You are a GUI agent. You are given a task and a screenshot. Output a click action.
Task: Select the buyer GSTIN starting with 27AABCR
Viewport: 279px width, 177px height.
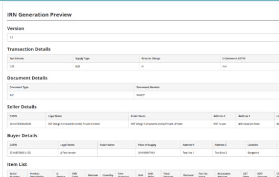tap(20, 152)
